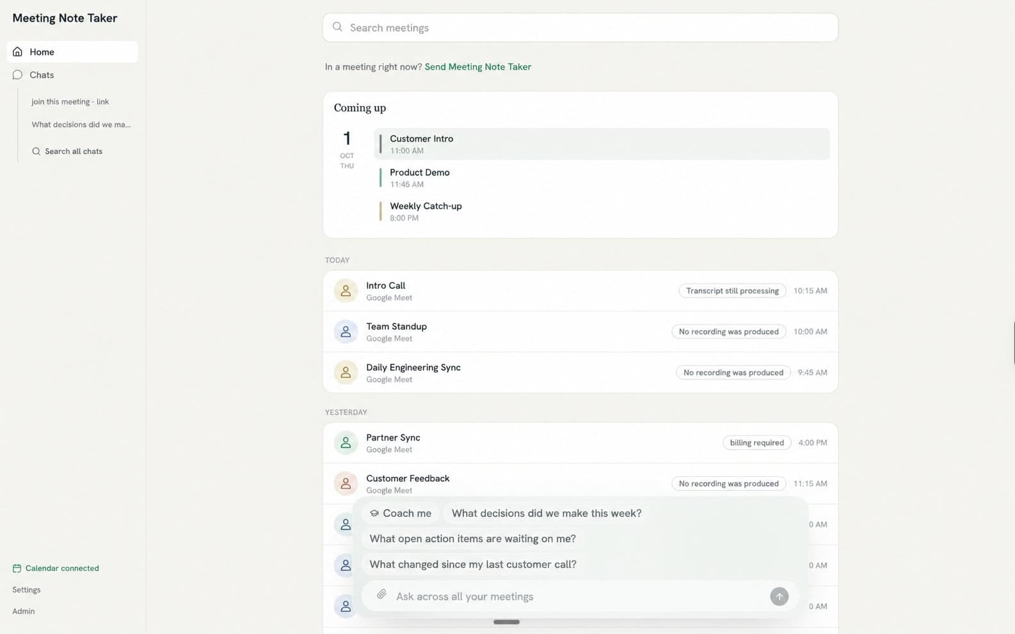The image size is (1015, 634).
Task: Click the Search meetings input field
Action: click(580, 27)
